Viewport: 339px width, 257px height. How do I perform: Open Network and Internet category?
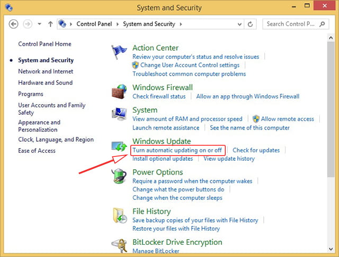coord(46,71)
